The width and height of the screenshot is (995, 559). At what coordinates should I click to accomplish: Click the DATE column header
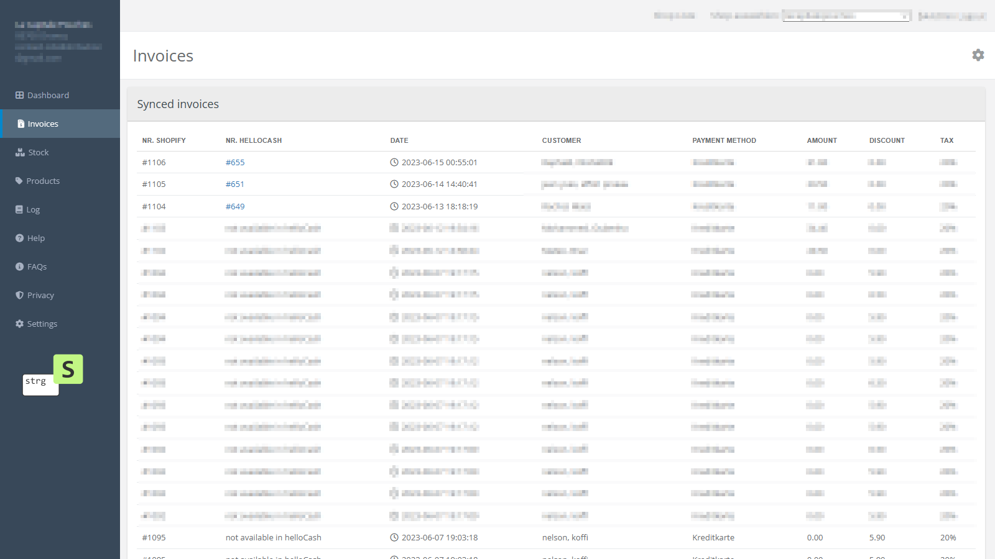399,140
